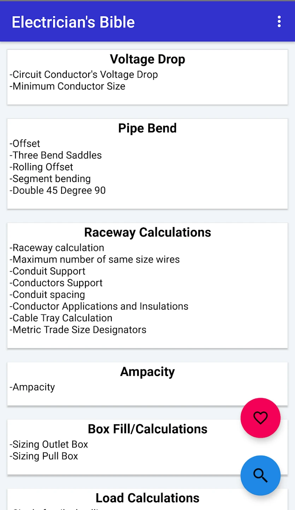The height and width of the screenshot is (510, 295).
Task: Open Conduit spacing reference
Action: click(x=47, y=295)
